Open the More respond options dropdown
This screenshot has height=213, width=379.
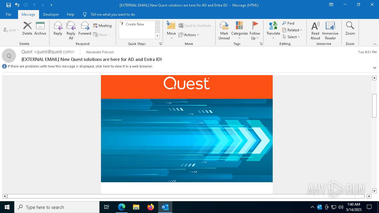pyautogui.click(x=102, y=35)
